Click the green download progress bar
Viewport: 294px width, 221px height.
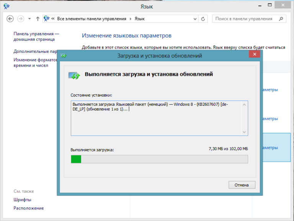pyautogui.click(x=159, y=159)
